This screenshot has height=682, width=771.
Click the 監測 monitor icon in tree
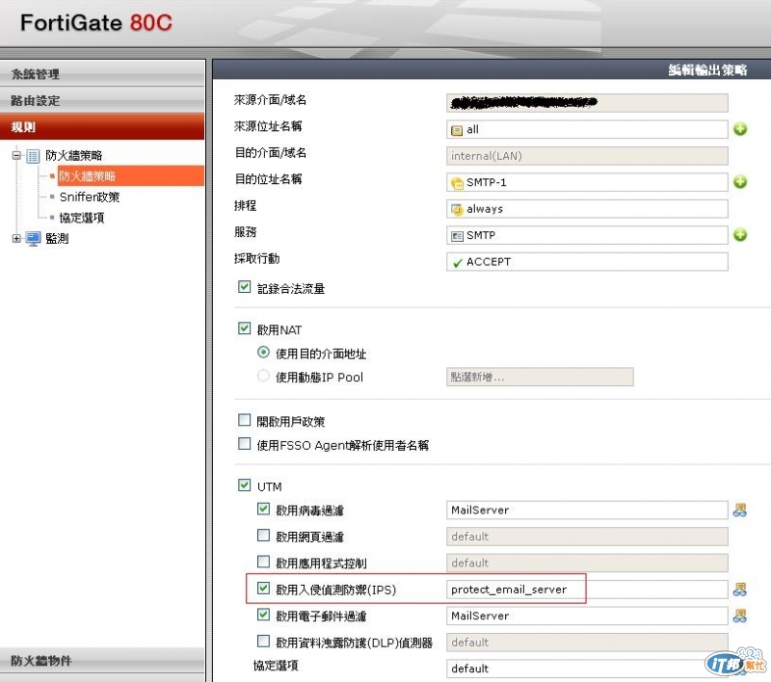(33, 239)
